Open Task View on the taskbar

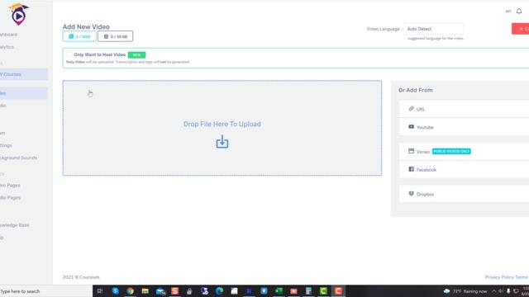pyautogui.click(x=100, y=291)
